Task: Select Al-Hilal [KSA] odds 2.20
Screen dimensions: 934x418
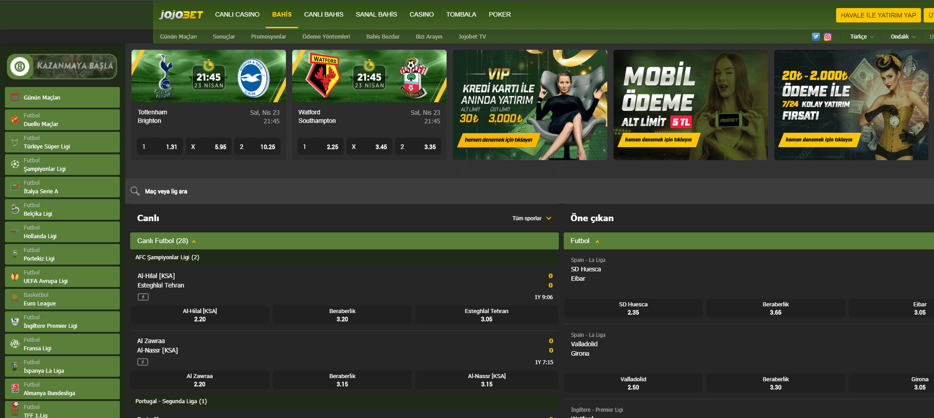Action: click(x=200, y=315)
